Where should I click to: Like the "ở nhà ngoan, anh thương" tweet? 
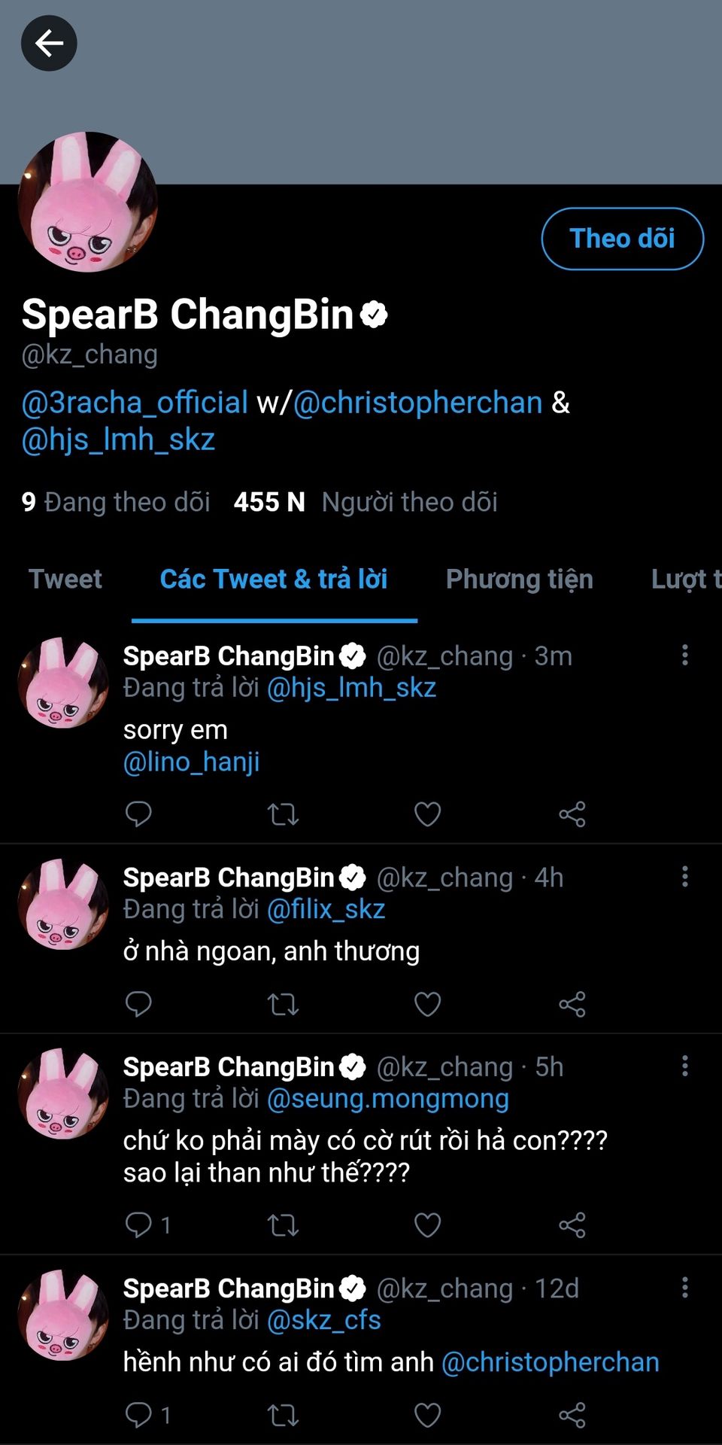[x=427, y=1004]
